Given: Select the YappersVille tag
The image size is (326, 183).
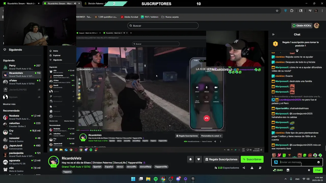Looking at the screenshot, I should point(161,167).
